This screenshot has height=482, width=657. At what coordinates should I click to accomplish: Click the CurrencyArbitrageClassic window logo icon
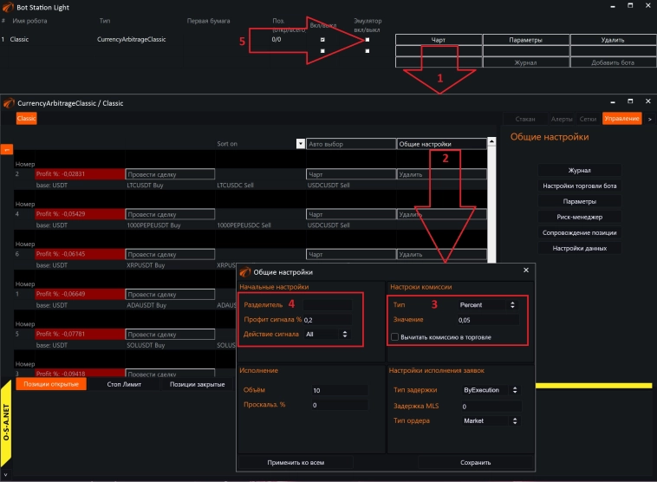[10, 103]
